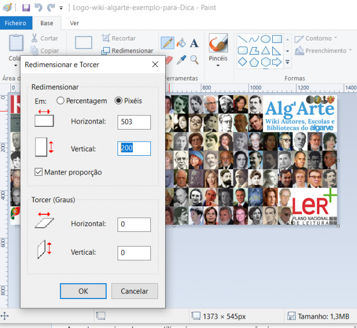Toggle the Manter proporção checkbox

38,172
